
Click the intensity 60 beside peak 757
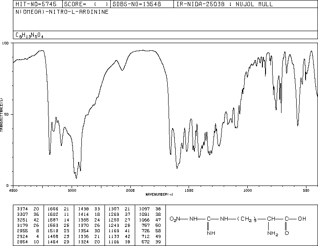[158, 225]
